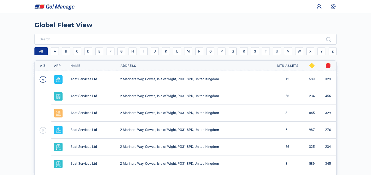Open Acat Services Ltd with 8 assets
Screen dimensions: 371x175
tap(84, 113)
